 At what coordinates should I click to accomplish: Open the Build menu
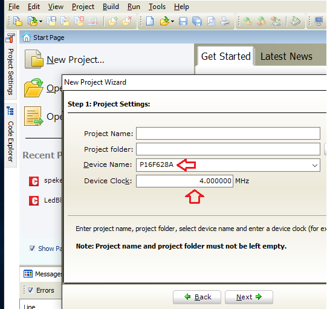(111, 7)
